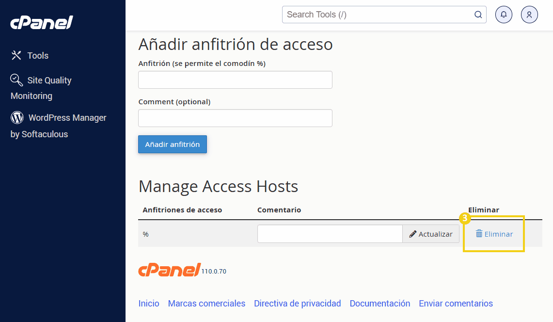Click the orange cPanel footer logo
The height and width of the screenshot is (322, 553).
170,270
